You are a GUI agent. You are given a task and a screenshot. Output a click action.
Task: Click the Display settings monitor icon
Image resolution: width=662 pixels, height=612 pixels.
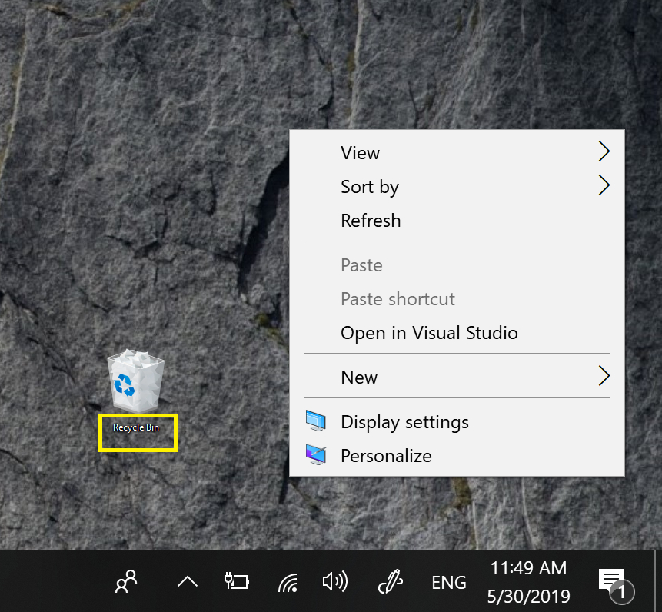[x=316, y=421]
